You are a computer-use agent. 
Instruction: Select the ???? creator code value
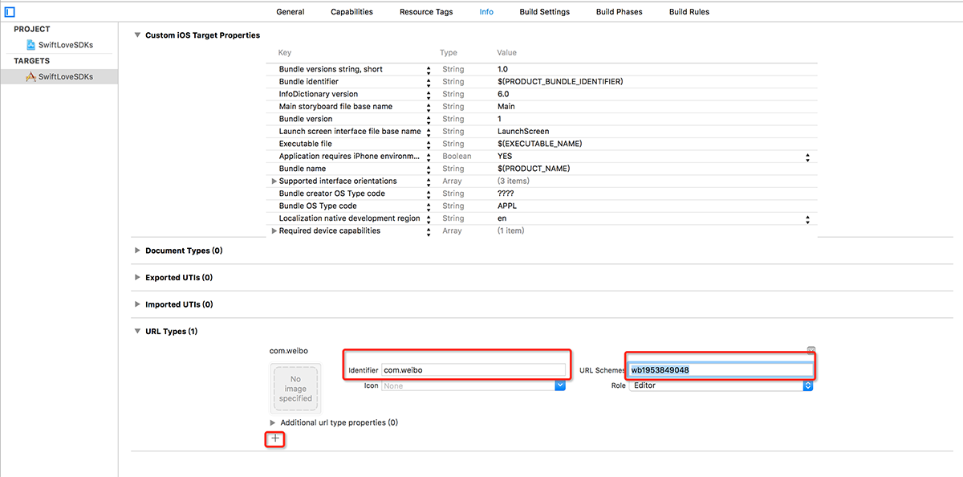[506, 194]
